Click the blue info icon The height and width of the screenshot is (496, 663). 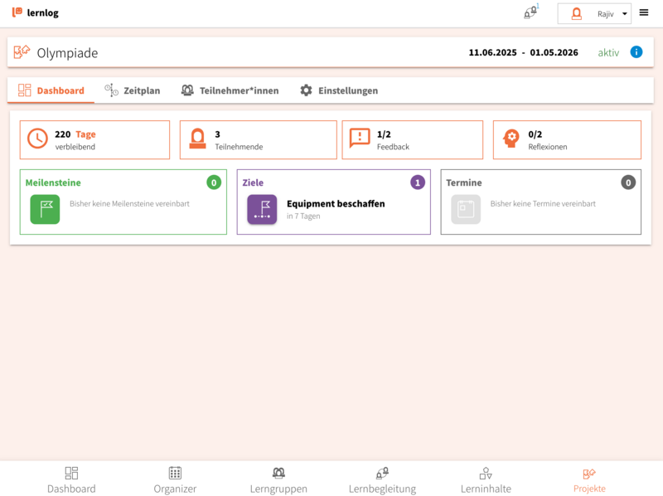tap(636, 52)
